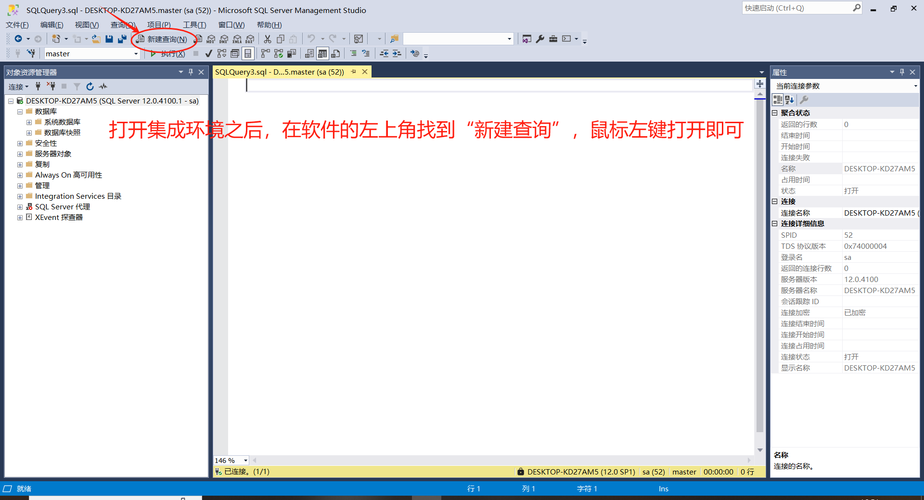Expand the 安全性 folder
This screenshot has width=924, height=500.
click(20, 143)
